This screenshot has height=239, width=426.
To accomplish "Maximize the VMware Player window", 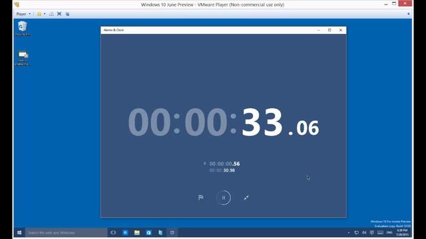I will coord(394,4).
